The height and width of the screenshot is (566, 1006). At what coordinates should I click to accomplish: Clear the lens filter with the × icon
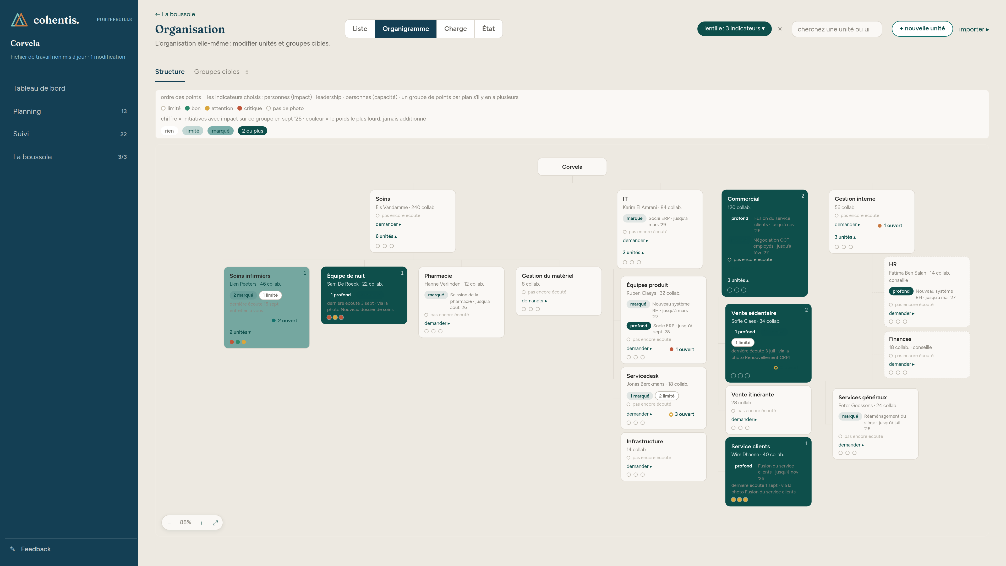tap(780, 29)
